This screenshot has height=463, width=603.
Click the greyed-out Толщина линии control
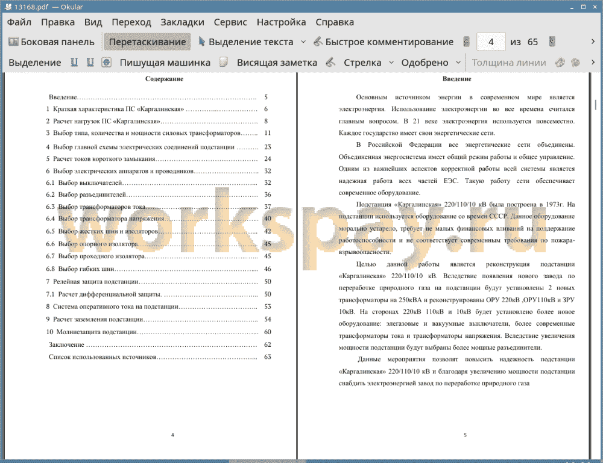[x=509, y=63]
